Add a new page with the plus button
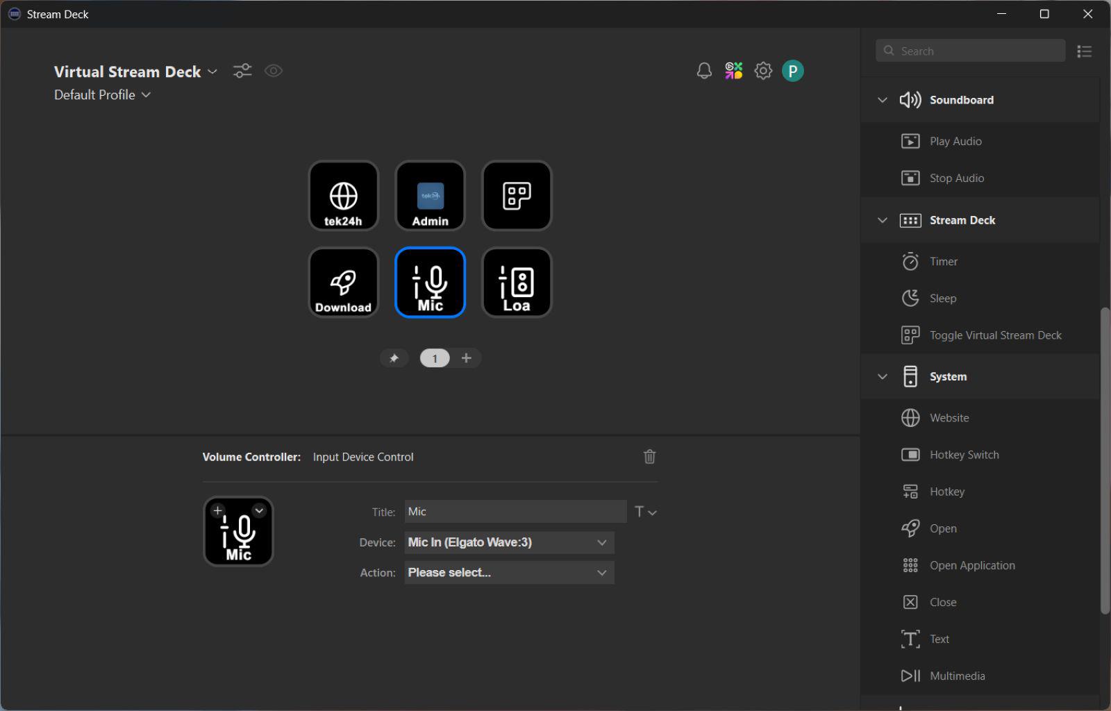The width and height of the screenshot is (1111, 711). (x=466, y=358)
